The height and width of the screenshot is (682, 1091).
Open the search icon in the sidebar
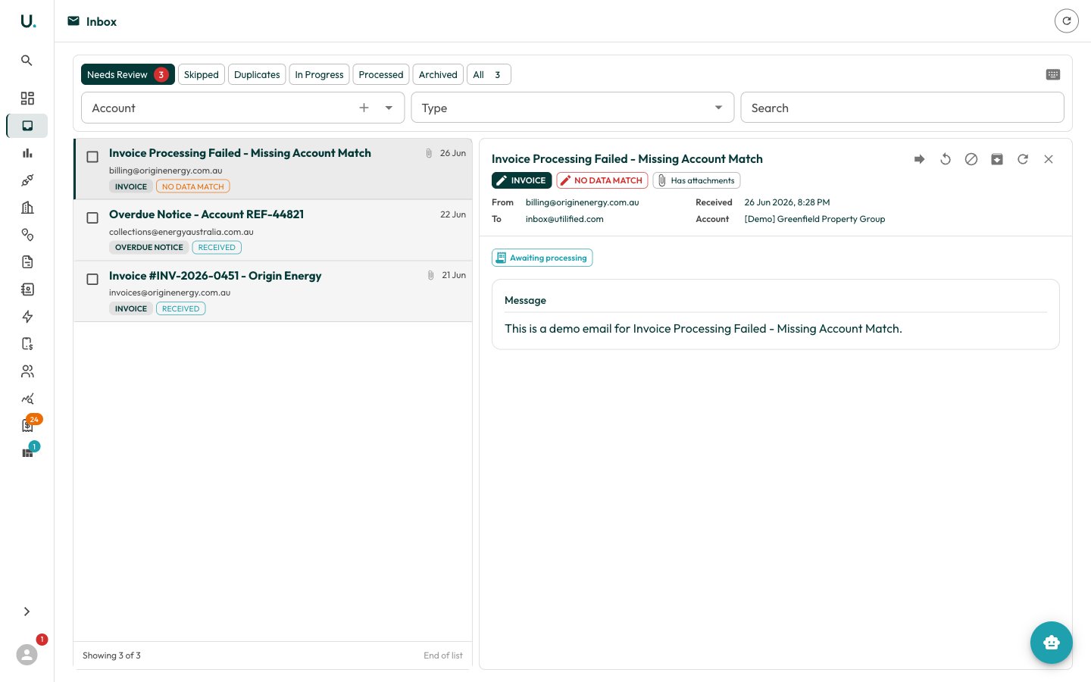coord(27,61)
